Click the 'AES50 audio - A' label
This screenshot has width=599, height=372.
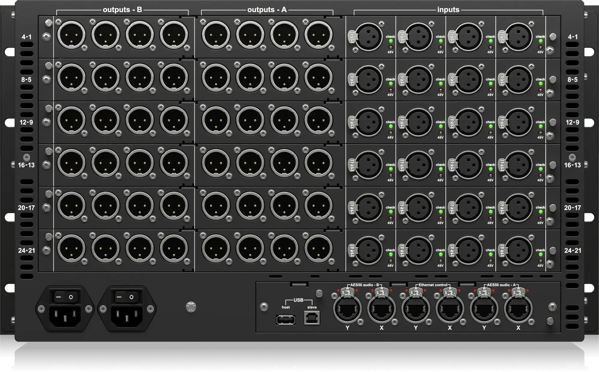tap(501, 285)
